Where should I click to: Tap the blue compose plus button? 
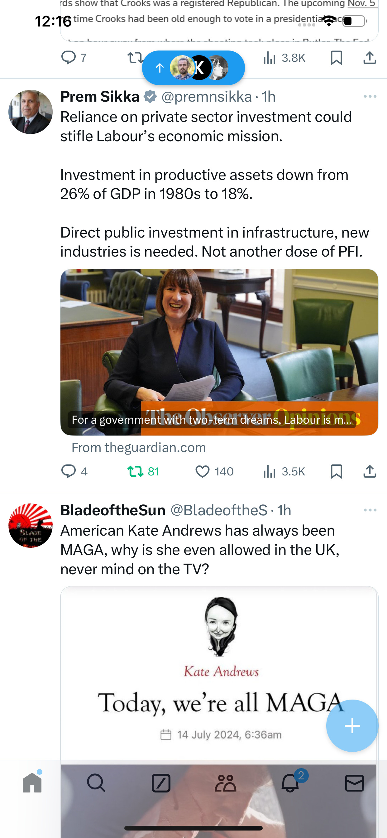pyautogui.click(x=352, y=725)
